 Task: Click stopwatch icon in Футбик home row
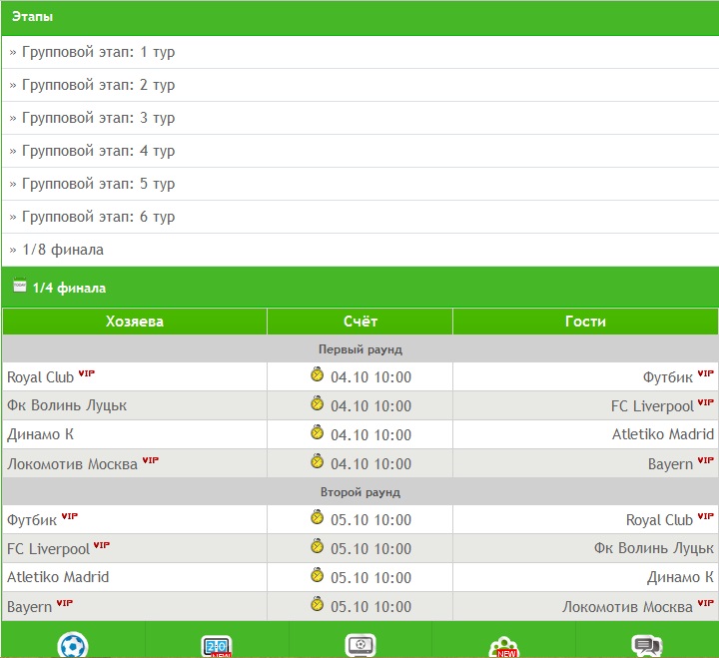(x=317, y=517)
